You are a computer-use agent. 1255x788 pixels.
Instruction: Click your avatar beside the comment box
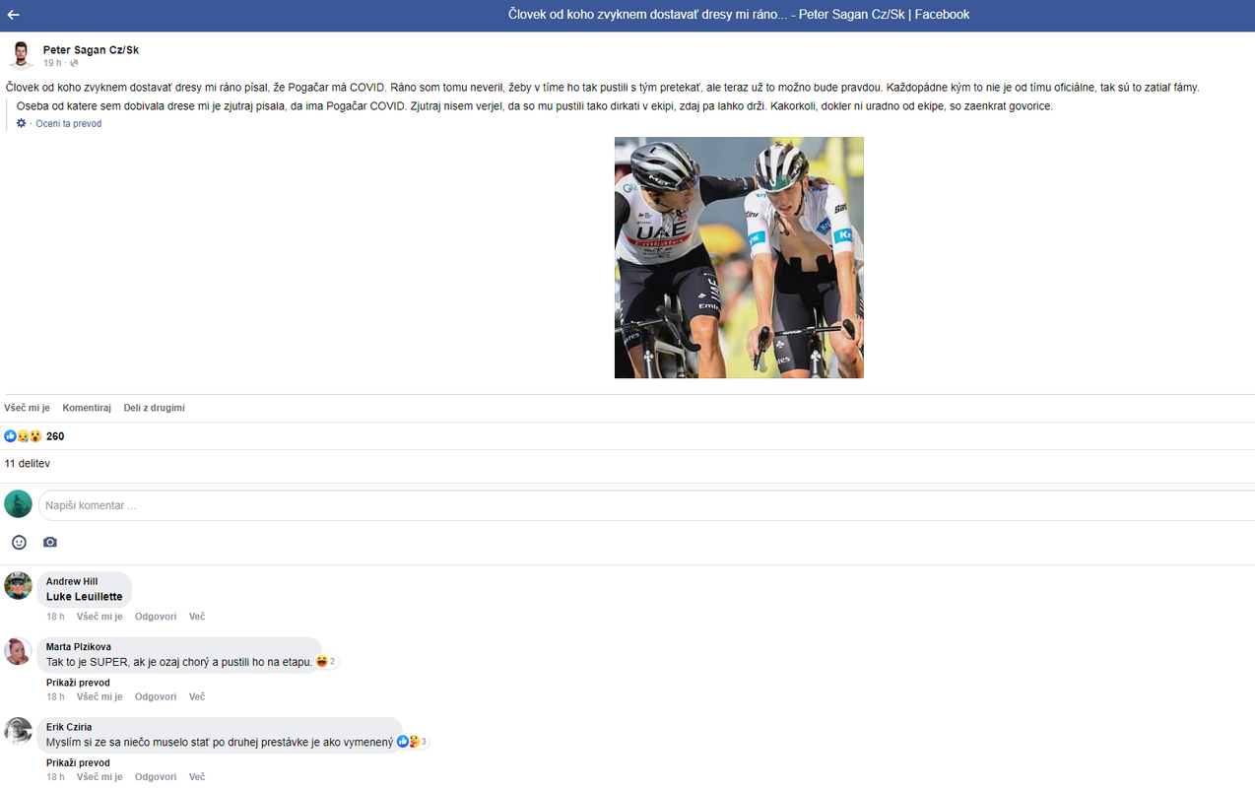(18, 503)
